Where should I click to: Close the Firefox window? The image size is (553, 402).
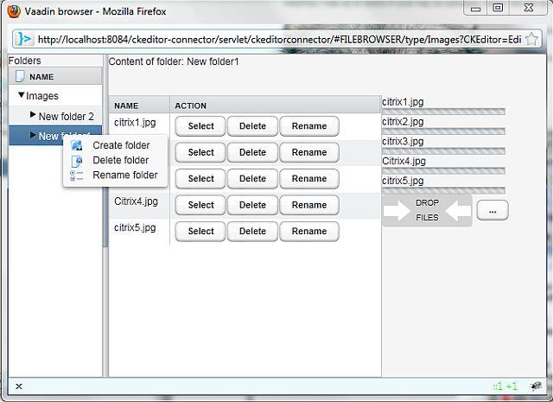(x=529, y=8)
